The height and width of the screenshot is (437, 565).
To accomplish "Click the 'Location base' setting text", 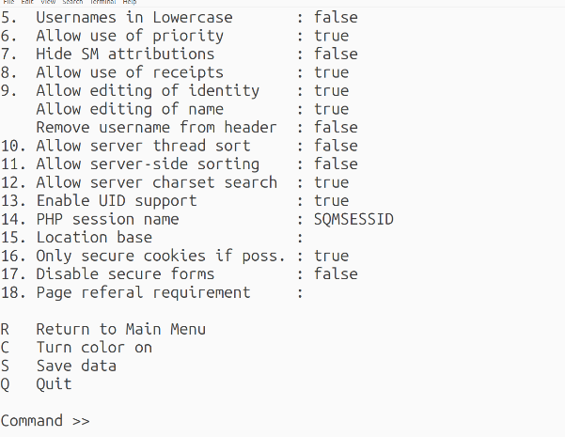I will tap(94, 238).
